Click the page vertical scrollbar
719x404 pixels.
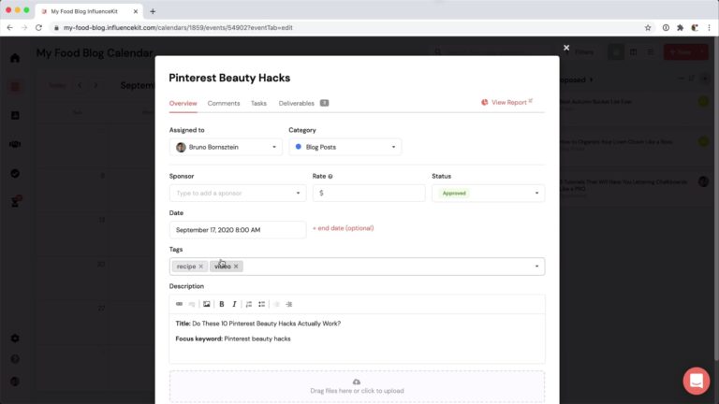pyautogui.click(x=715, y=197)
